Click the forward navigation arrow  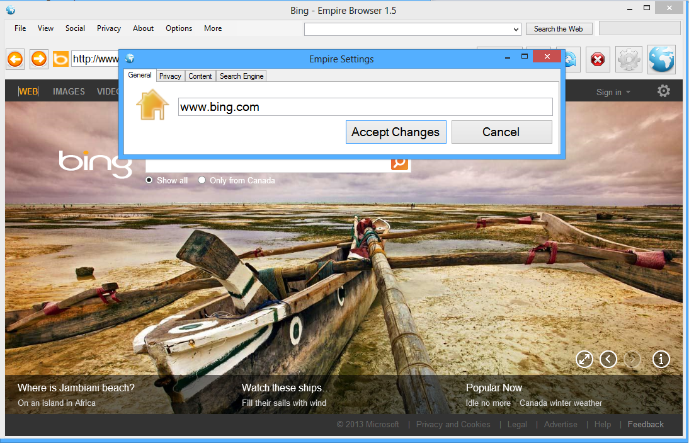38,59
